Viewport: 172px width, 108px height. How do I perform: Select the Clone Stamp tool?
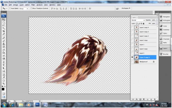click(4, 44)
